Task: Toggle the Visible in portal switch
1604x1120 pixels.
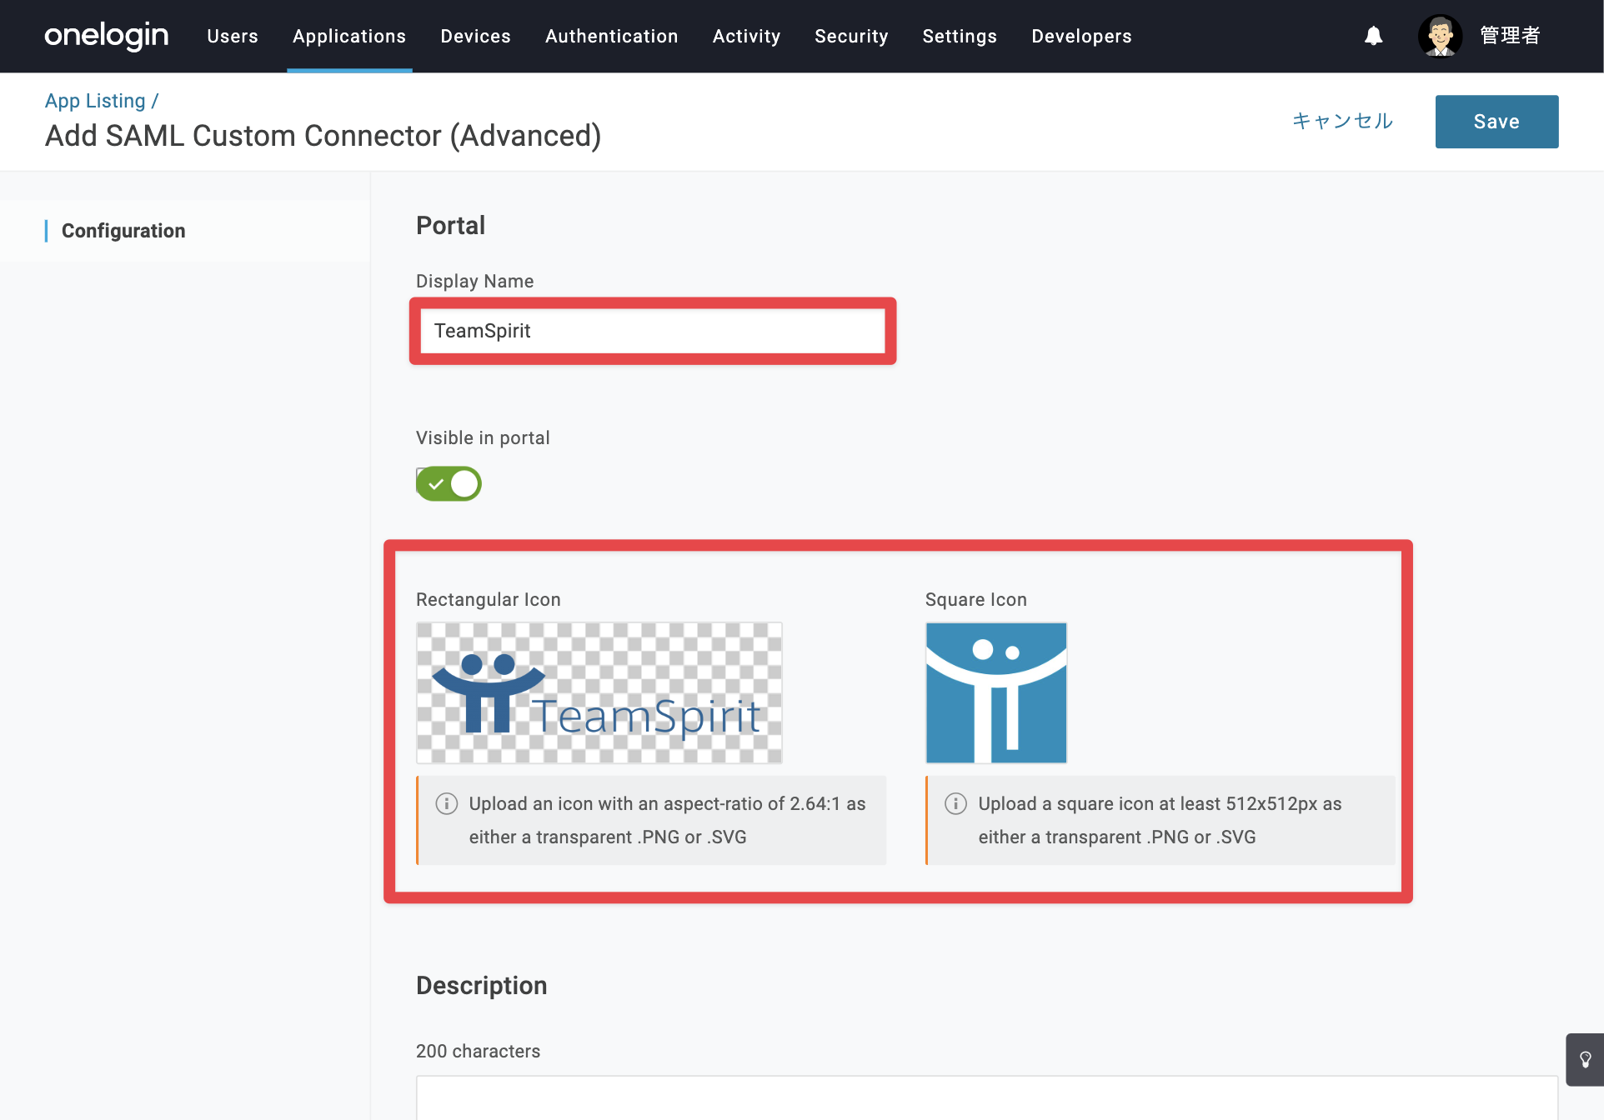Action: 449,483
